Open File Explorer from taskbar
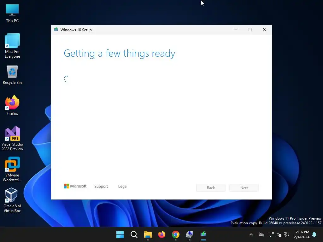 (148, 234)
